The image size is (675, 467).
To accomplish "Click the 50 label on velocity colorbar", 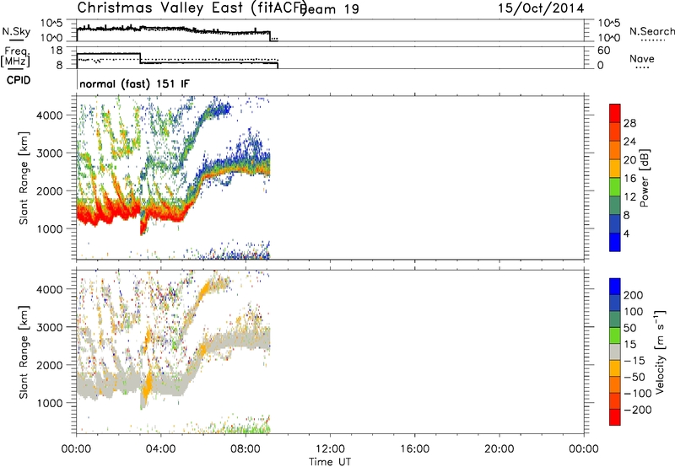I will tap(629, 328).
